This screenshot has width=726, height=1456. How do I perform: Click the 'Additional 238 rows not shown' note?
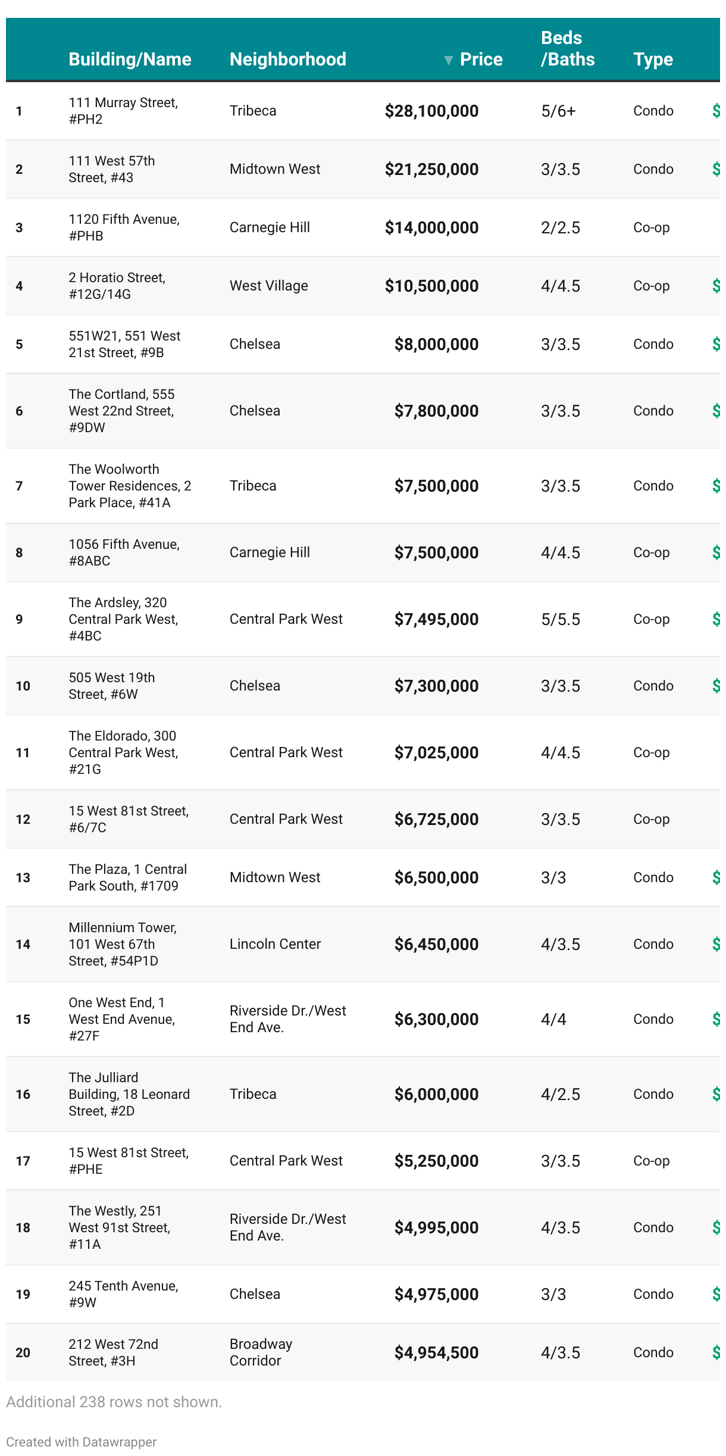[114, 1402]
